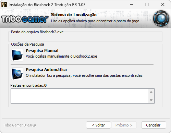Close the installer window

163,5
